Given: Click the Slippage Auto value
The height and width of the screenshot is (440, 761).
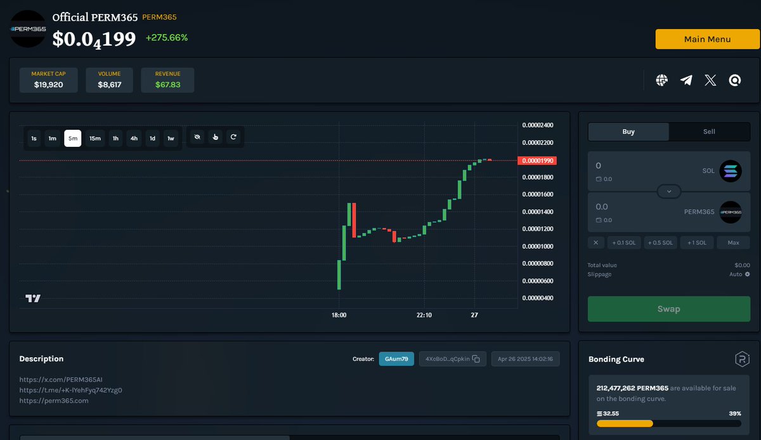Looking at the screenshot, I should 736,274.
